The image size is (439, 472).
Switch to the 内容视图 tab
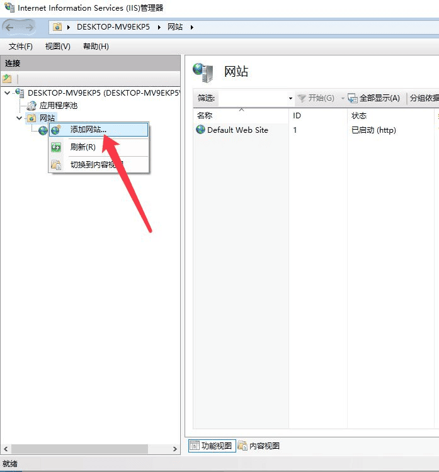coord(259,446)
